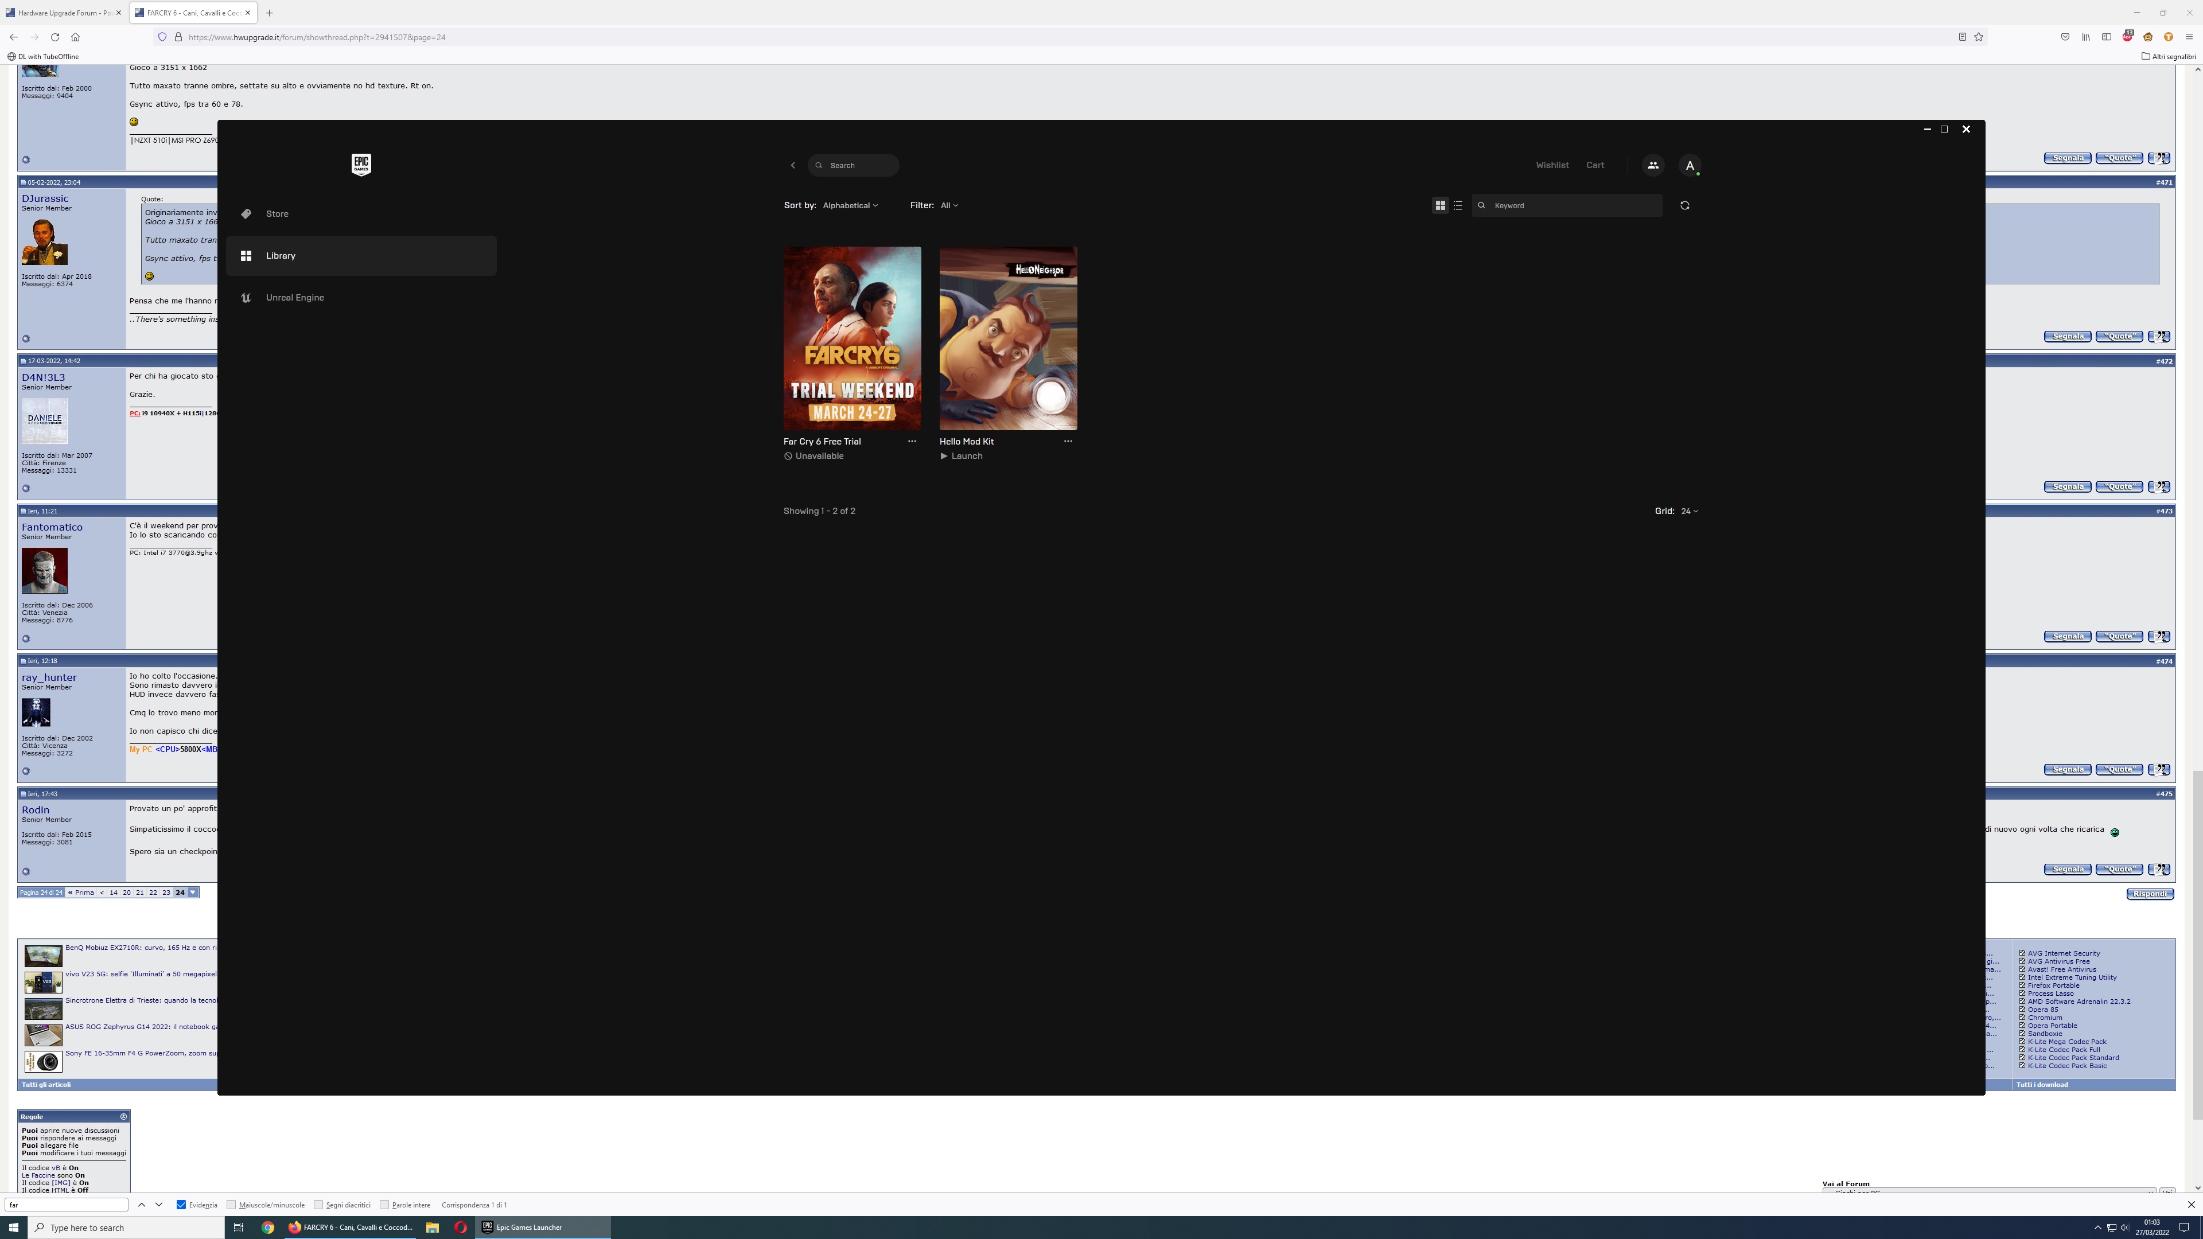Click the Epic Games logo icon

[x=361, y=165]
